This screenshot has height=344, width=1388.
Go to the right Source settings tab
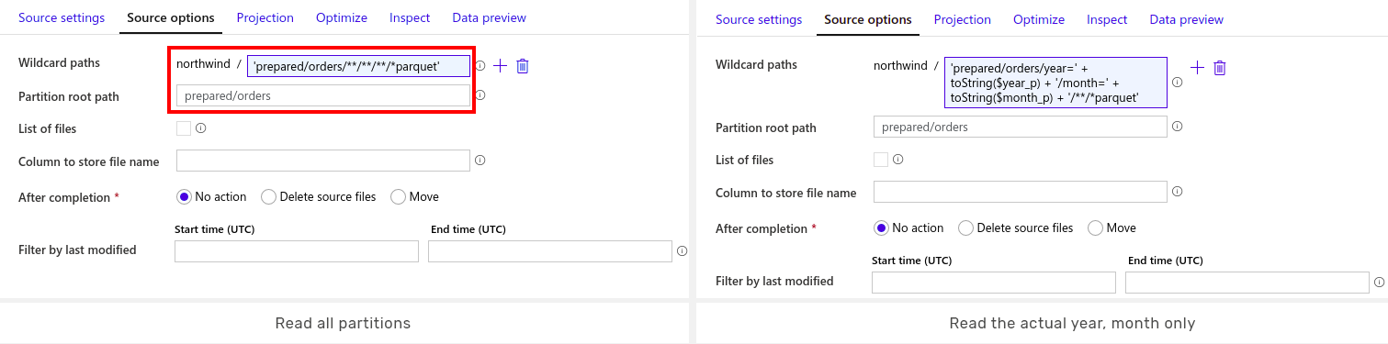pyautogui.click(x=759, y=19)
